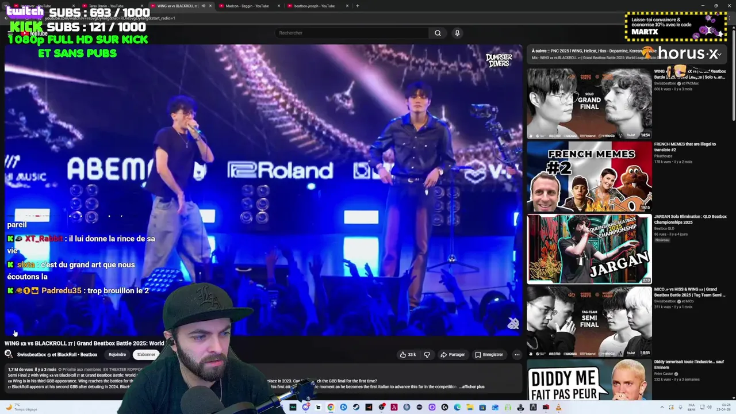
Task: Click the FRA language indicator
Action: tap(691, 407)
